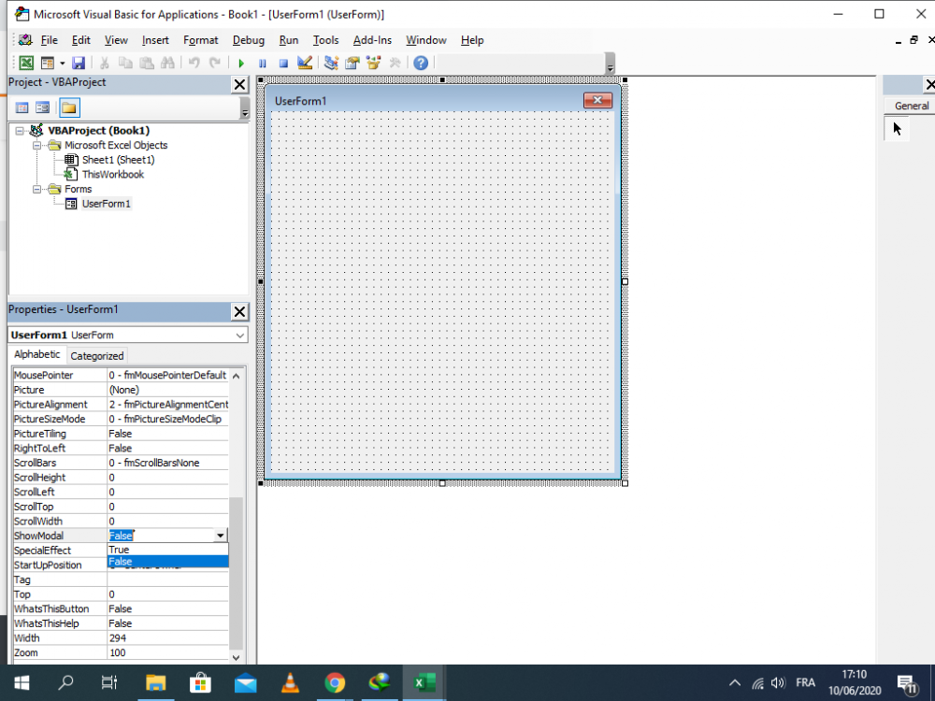Click the properties list scroll up arrow
The height and width of the screenshot is (701, 935).
pyautogui.click(x=237, y=376)
